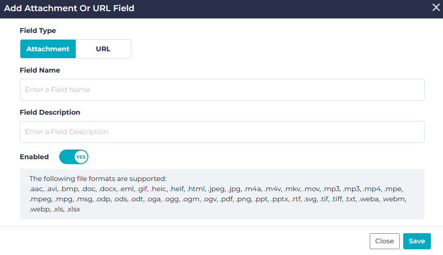Focus the Field Description input box
Screen dimensions: 443x255
pos(222,132)
